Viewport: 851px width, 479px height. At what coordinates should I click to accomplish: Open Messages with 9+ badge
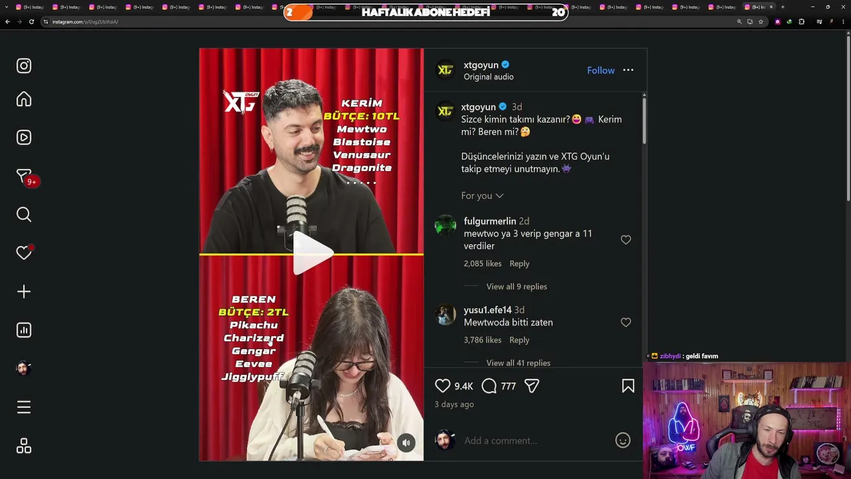point(25,177)
